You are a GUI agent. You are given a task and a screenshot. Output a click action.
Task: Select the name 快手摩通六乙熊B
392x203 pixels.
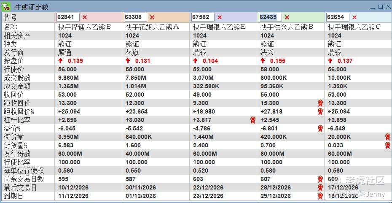[84, 27]
